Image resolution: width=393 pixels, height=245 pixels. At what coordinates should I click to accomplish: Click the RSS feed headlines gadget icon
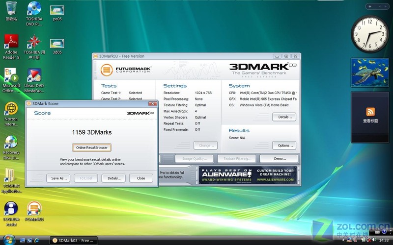[370, 112]
